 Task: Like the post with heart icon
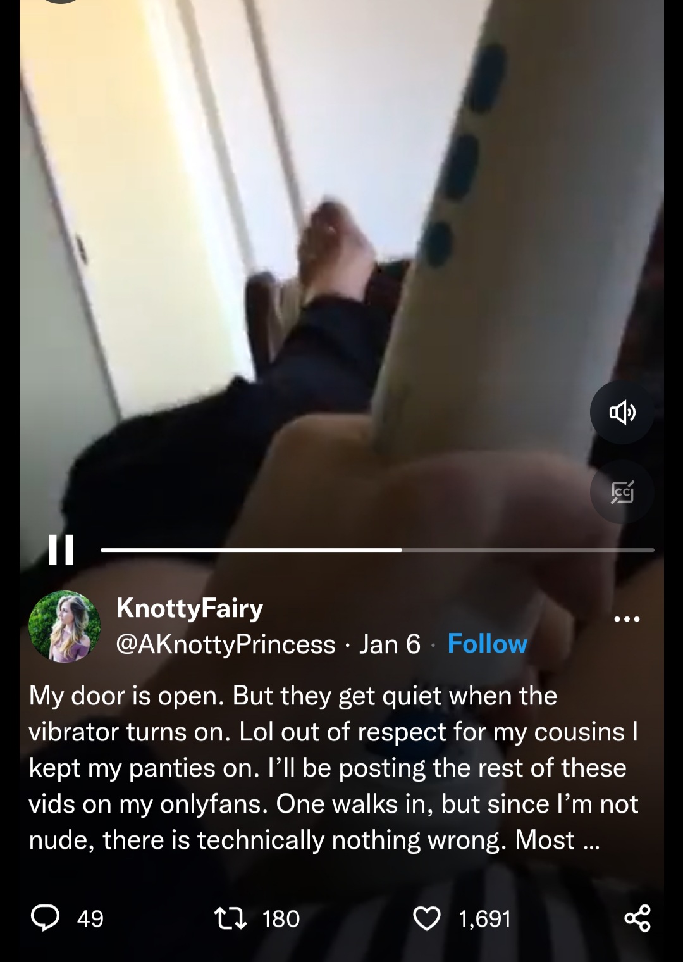427,918
